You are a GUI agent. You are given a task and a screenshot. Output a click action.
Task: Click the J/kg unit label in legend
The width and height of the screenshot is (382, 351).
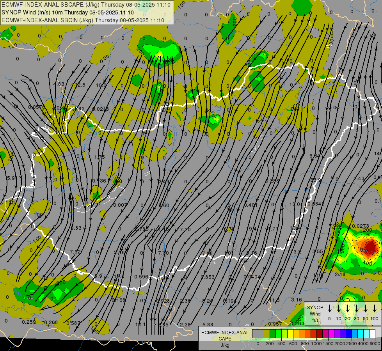[x=225, y=345]
